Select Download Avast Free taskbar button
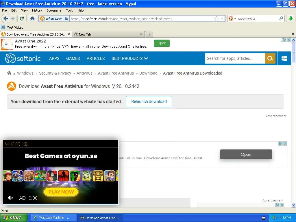This screenshot has height=222, width=296. [x=100, y=218]
